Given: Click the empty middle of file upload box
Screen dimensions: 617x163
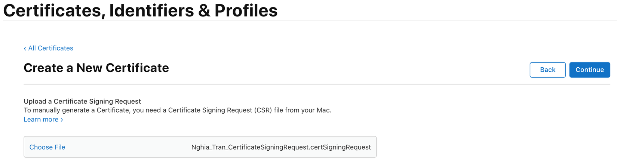Looking at the screenshot, I should click(x=127, y=147).
